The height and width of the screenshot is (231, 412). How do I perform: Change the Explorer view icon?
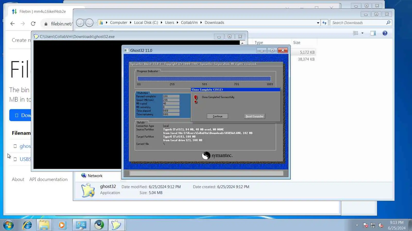[x=356, y=33]
